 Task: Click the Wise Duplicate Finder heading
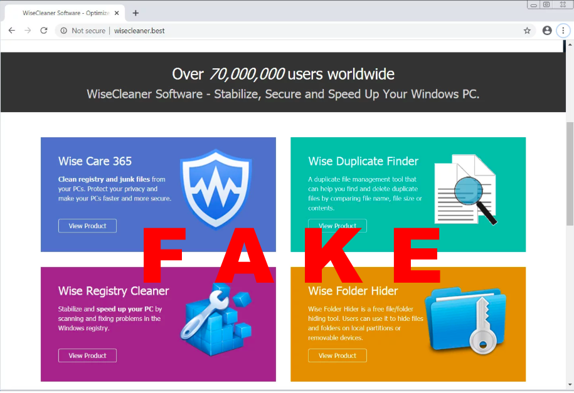tap(363, 161)
